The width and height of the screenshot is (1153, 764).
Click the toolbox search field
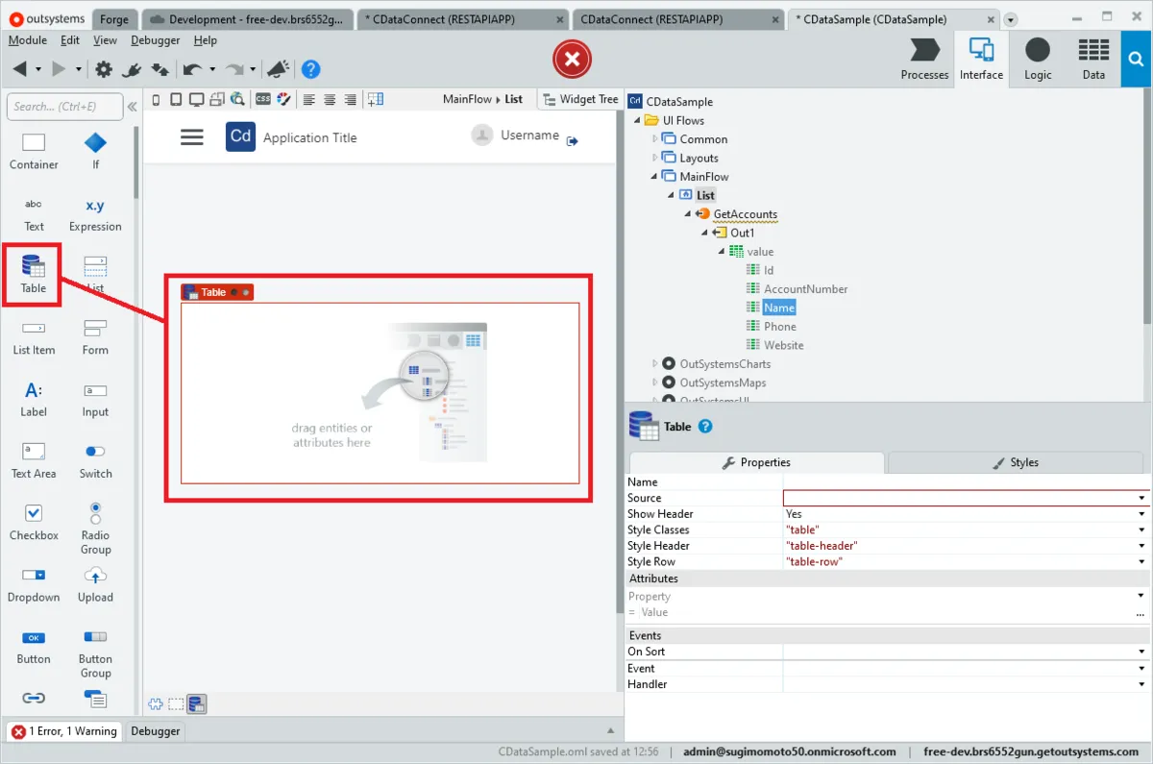[65, 107]
